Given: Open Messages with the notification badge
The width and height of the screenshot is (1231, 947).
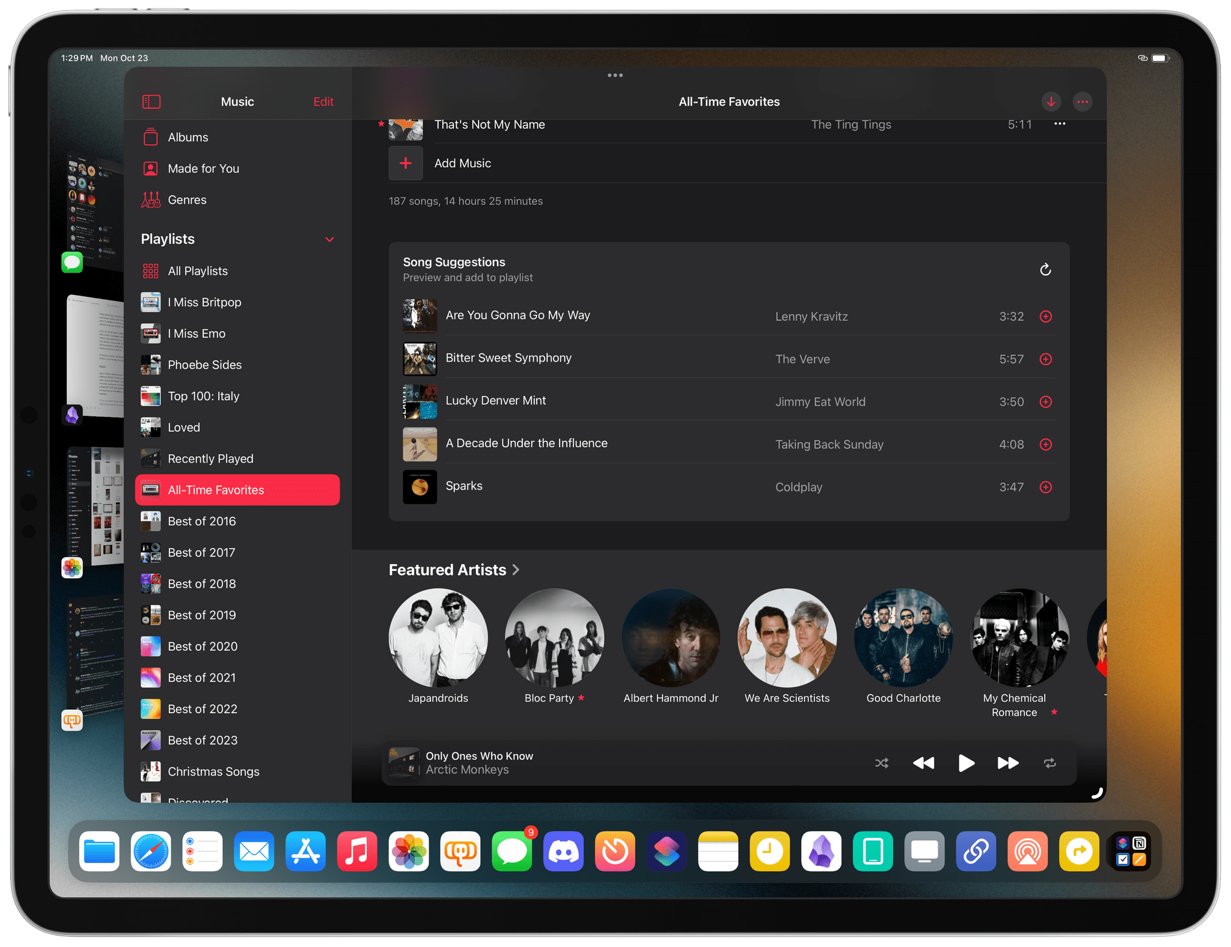Looking at the screenshot, I should [512, 851].
